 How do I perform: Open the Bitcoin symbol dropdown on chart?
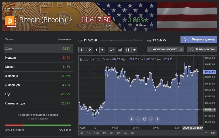87,59
